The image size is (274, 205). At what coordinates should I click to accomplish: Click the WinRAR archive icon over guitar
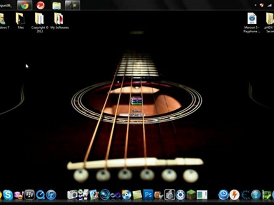tap(136, 101)
